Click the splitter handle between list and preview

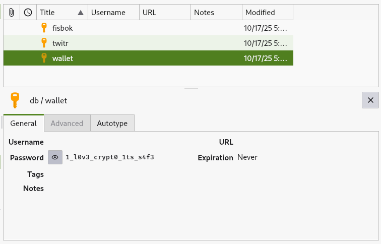click(190, 89)
